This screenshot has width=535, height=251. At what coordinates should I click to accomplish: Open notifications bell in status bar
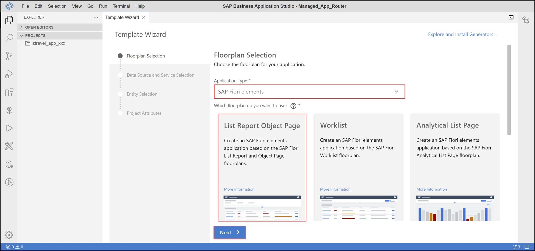pyautogui.click(x=516, y=247)
